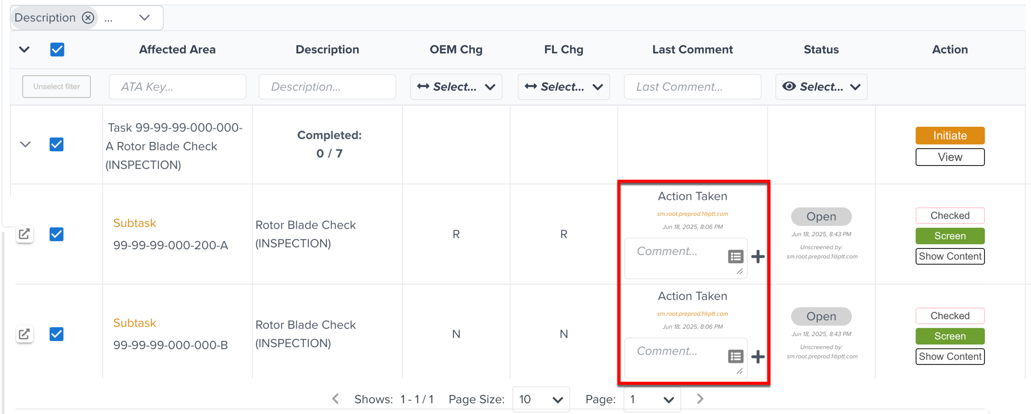The height and width of the screenshot is (414, 1031).
Task: Toggle the select-all checkbox in table header
Action: [x=57, y=49]
